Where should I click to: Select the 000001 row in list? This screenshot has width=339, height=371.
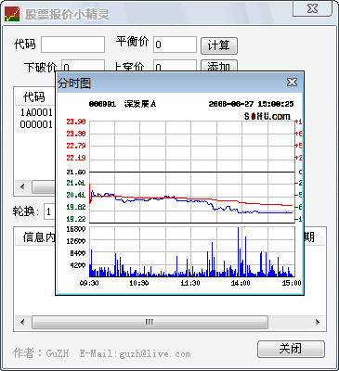(36, 124)
